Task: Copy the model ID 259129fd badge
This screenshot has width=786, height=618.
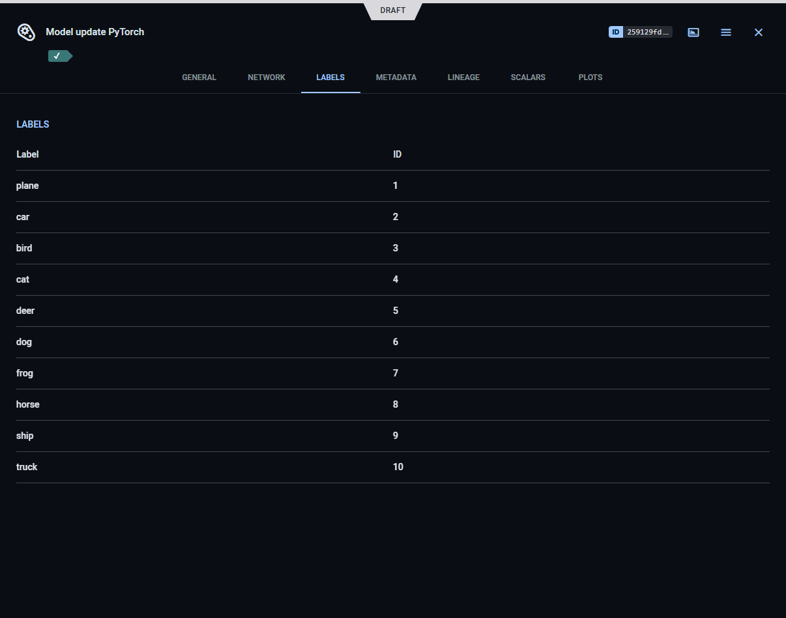Action: pos(640,32)
